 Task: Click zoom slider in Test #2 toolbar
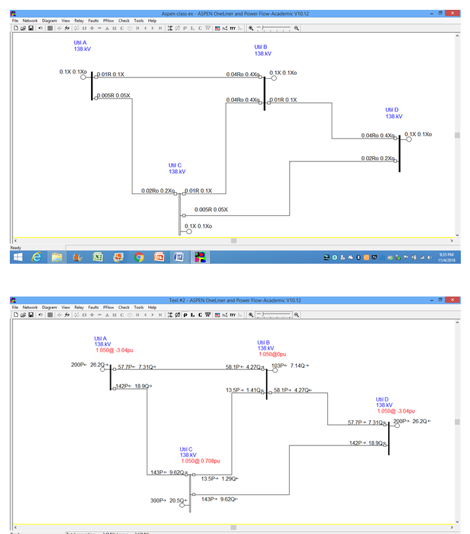point(273,315)
